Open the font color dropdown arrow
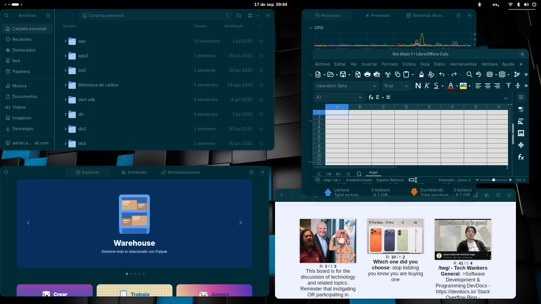Viewport: 541px width, 304px height. 457,86
